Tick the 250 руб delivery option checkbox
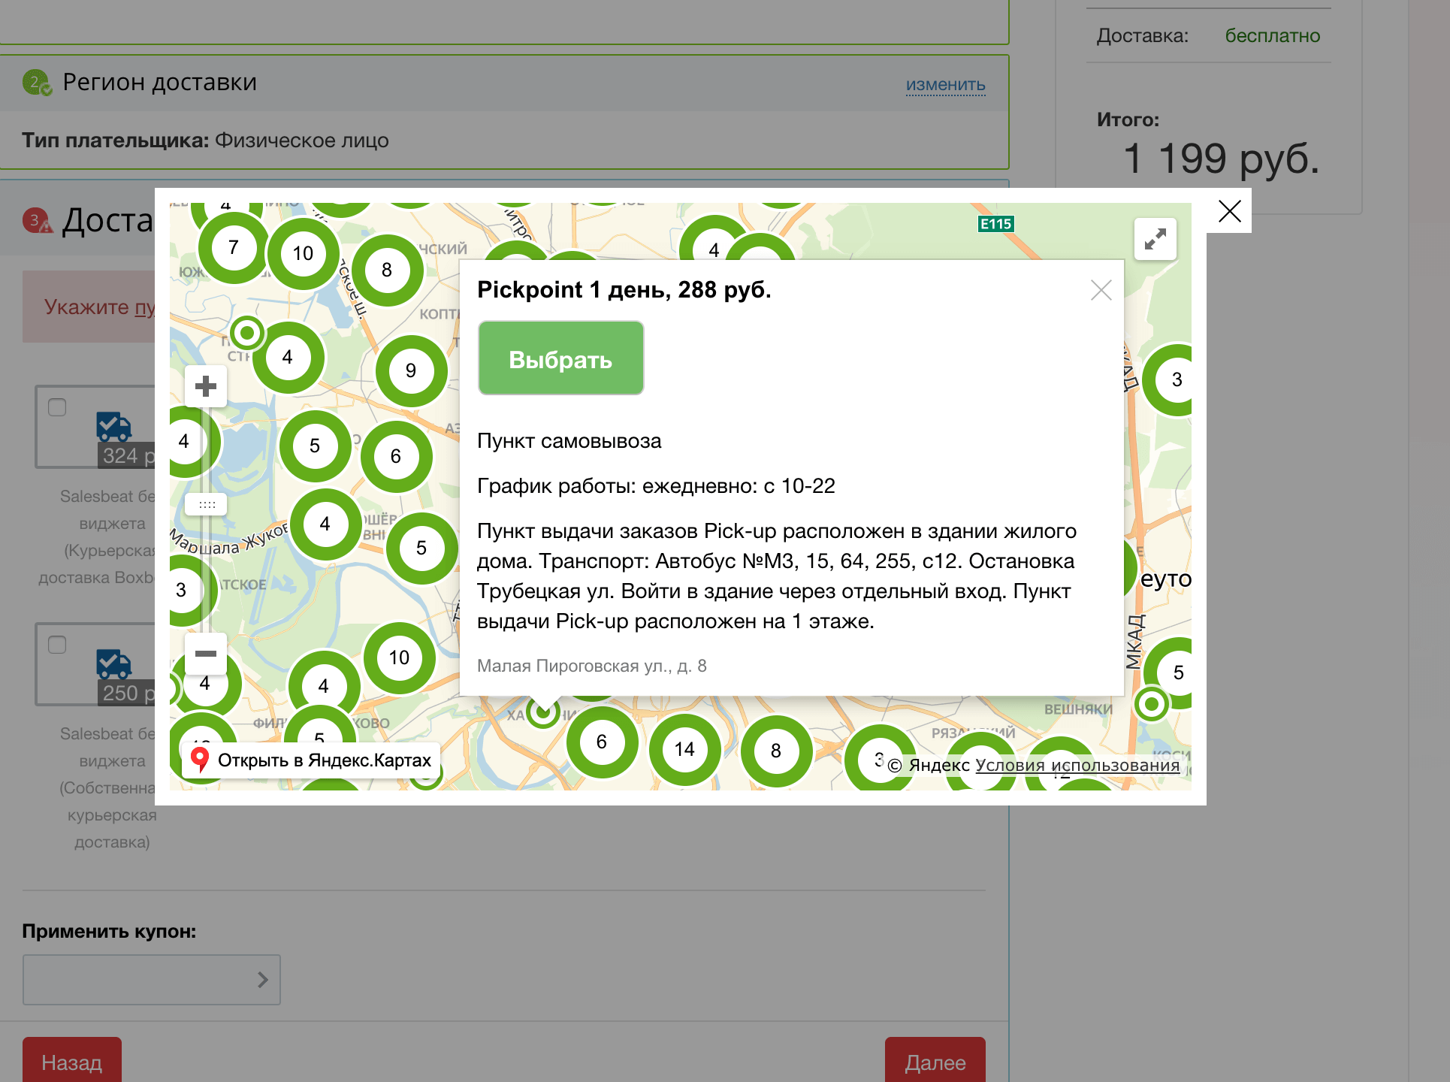The height and width of the screenshot is (1082, 1450). coord(57,645)
